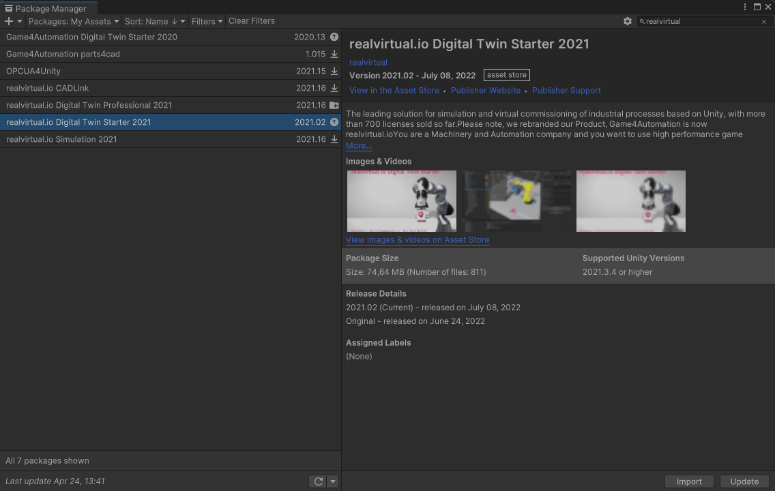Click 'Last update Apr 24, 13:41' text
775x491 pixels.
pyautogui.click(x=55, y=481)
